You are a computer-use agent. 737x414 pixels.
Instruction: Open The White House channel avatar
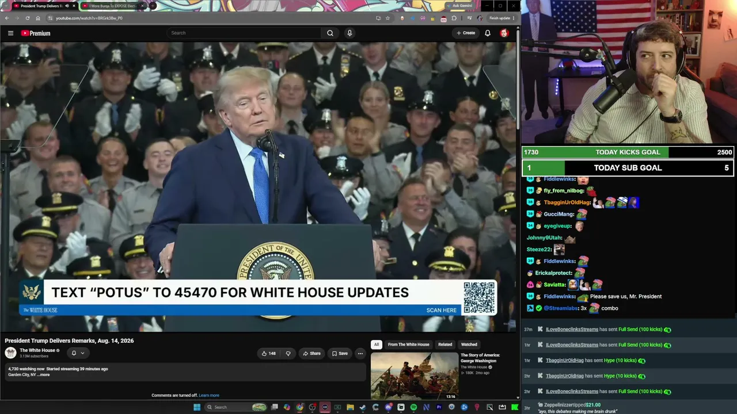[10, 352]
